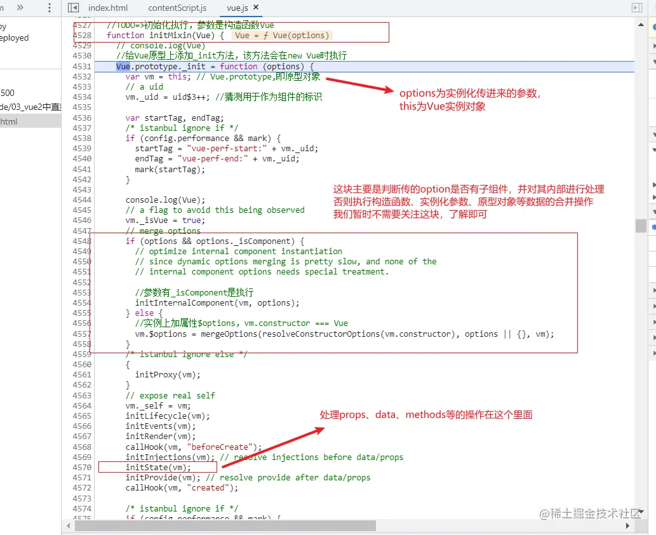Click the console.log(Vue); line 4544
656x535 pixels.
165,200
